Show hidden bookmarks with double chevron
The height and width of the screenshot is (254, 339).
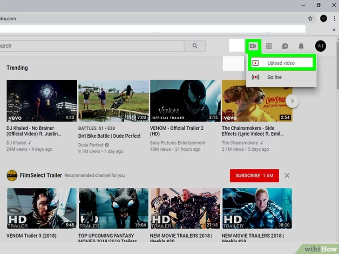click(x=334, y=30)
